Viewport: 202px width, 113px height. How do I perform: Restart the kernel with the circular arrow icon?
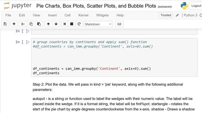[x=79, y=24]
